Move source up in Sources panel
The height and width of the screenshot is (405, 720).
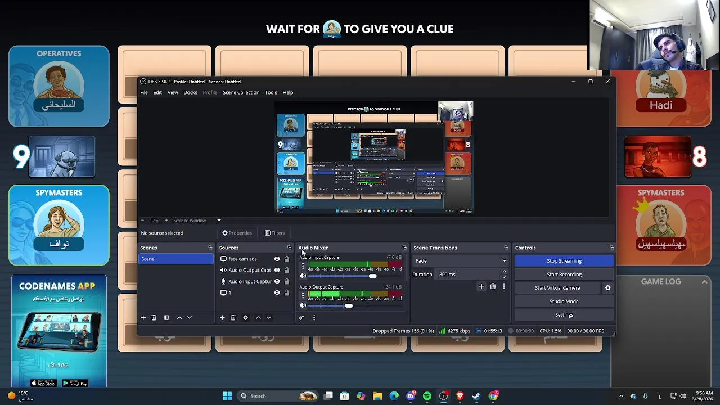click(x=258, y=318)
